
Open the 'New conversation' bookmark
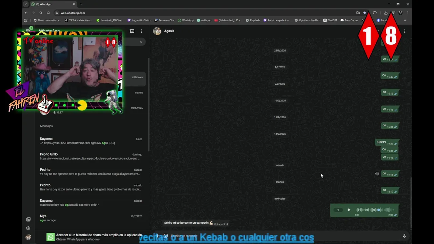47,20
